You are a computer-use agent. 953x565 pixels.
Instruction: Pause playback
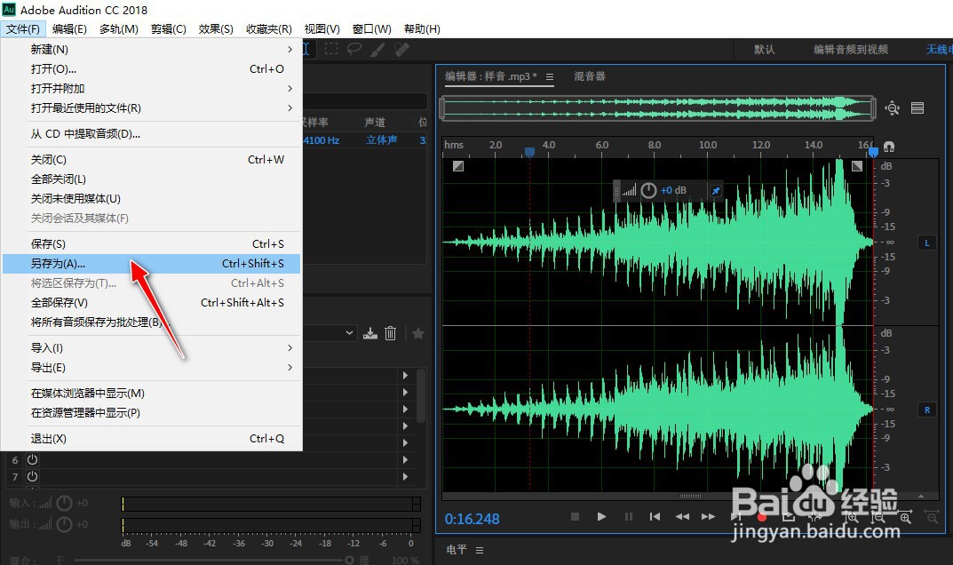629,516
